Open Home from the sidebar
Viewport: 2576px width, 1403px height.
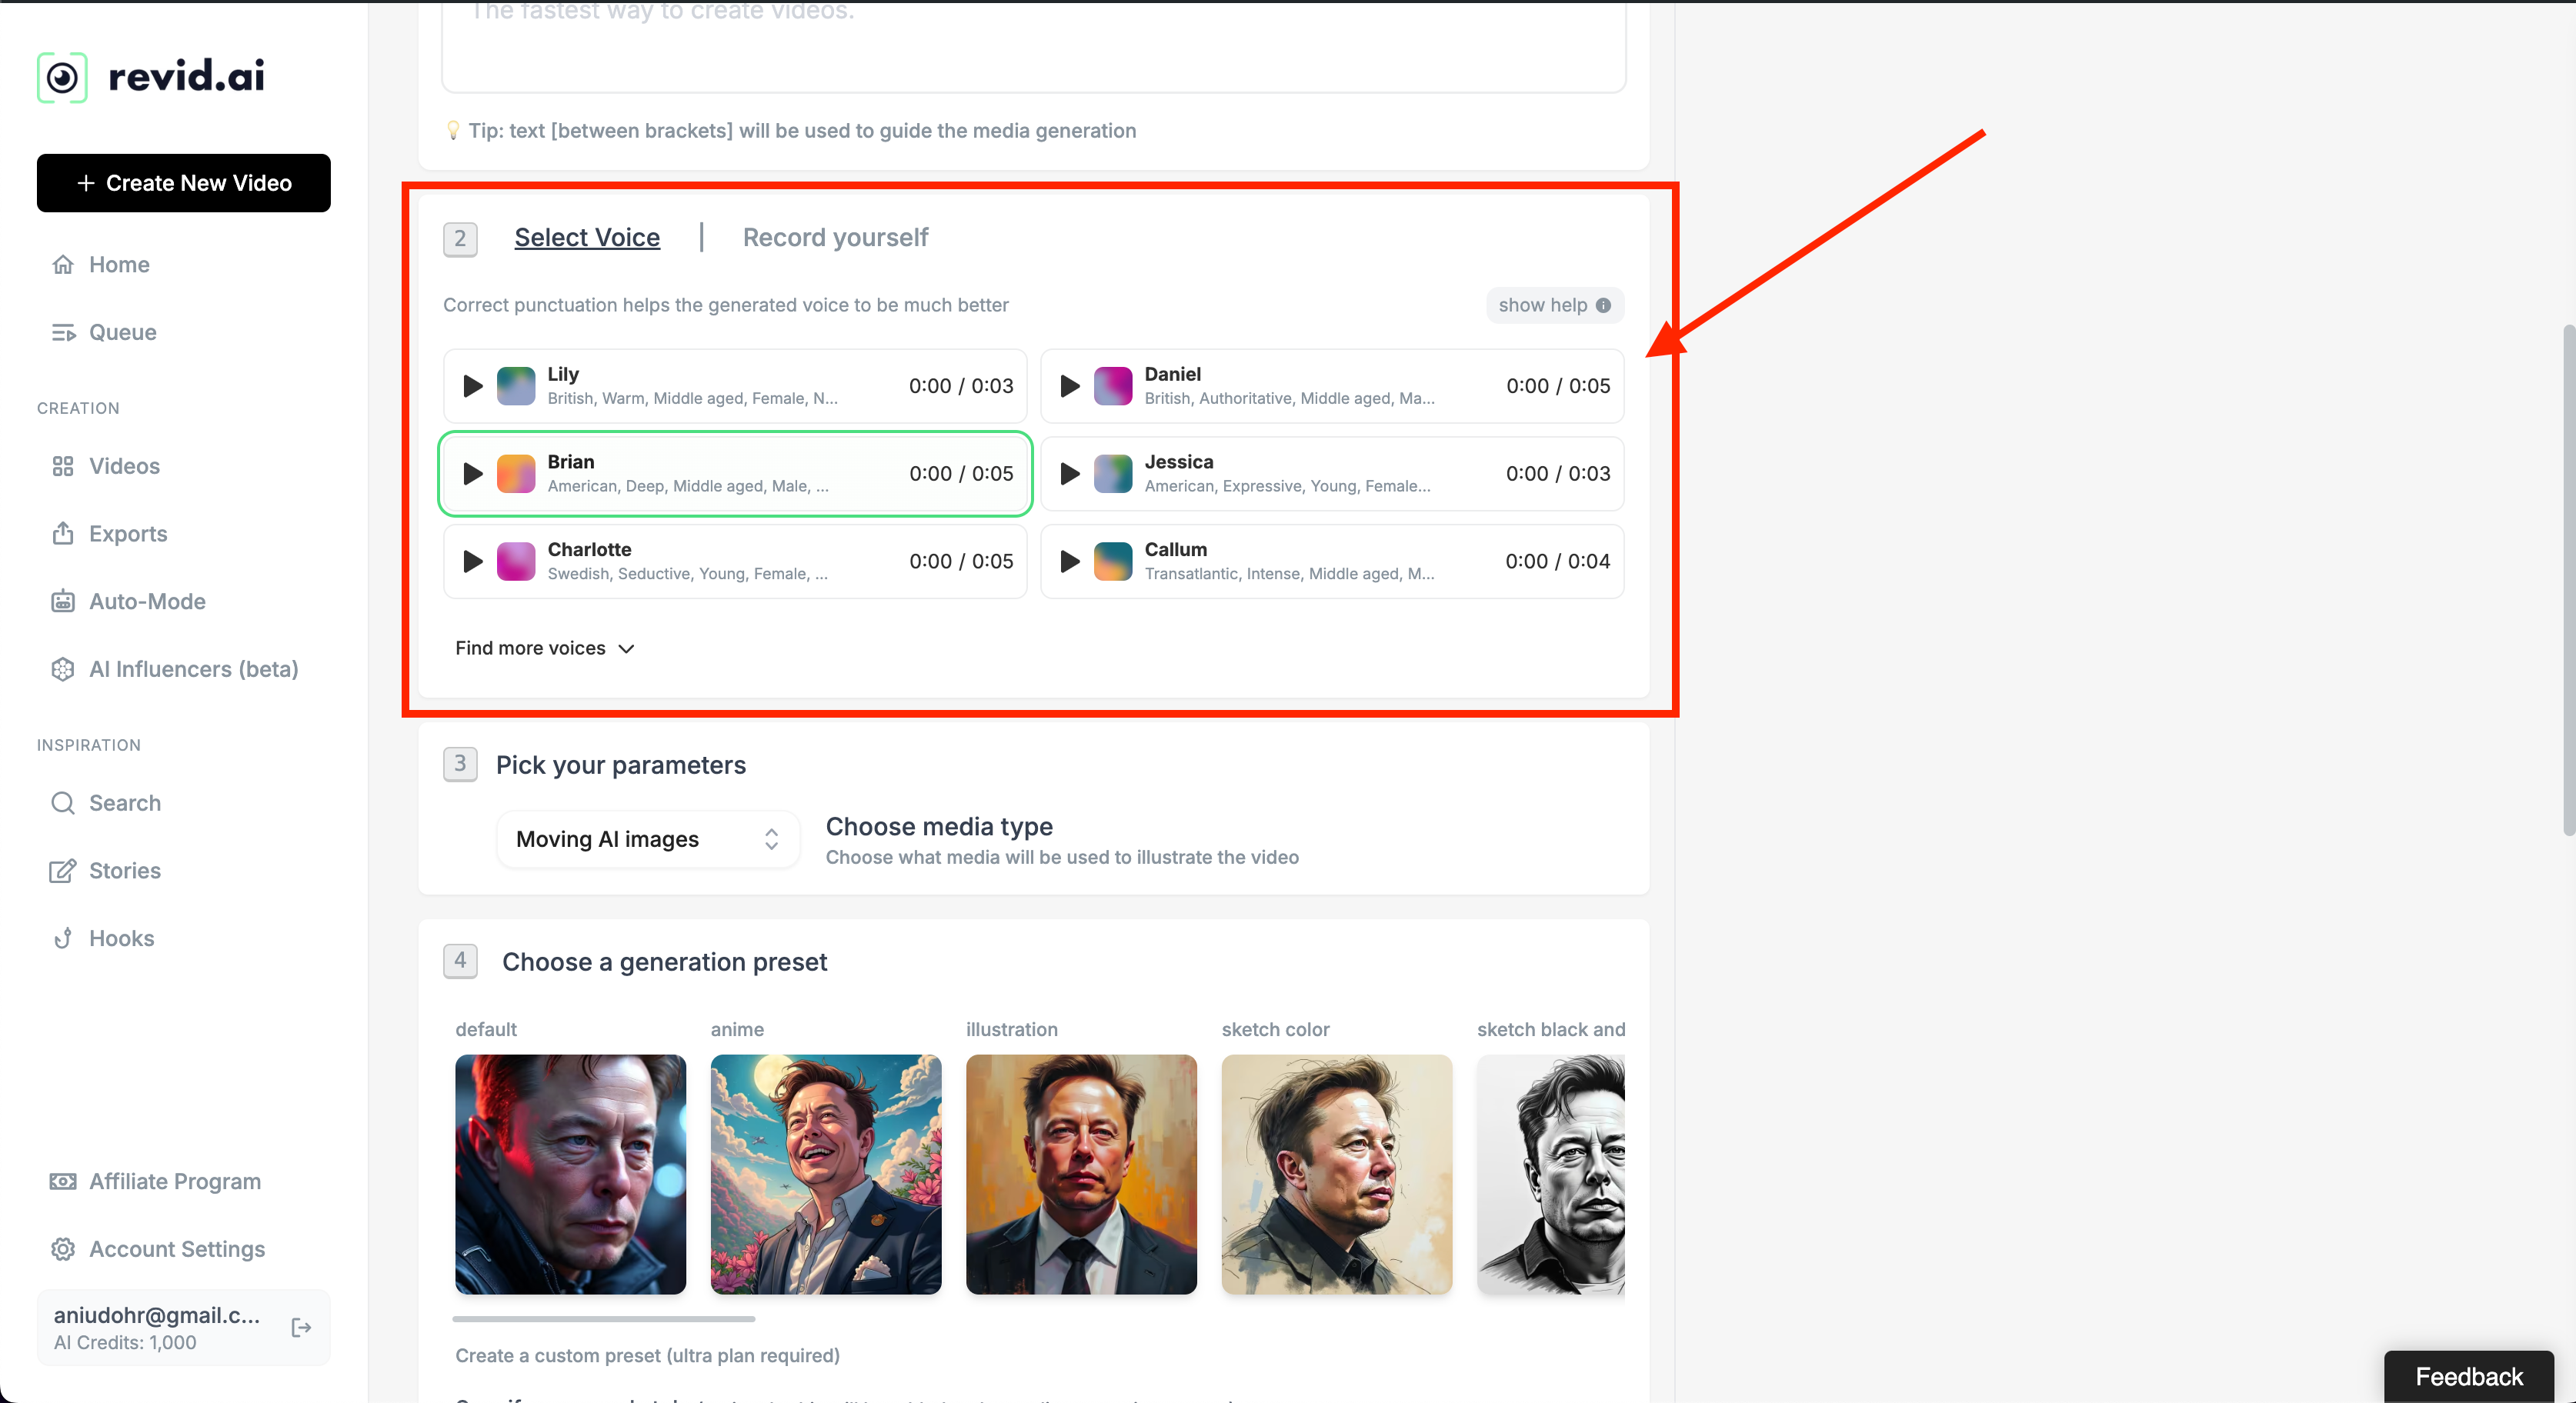pos(119,264)
